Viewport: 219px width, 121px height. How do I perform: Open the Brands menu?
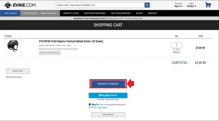coord(152,13)
